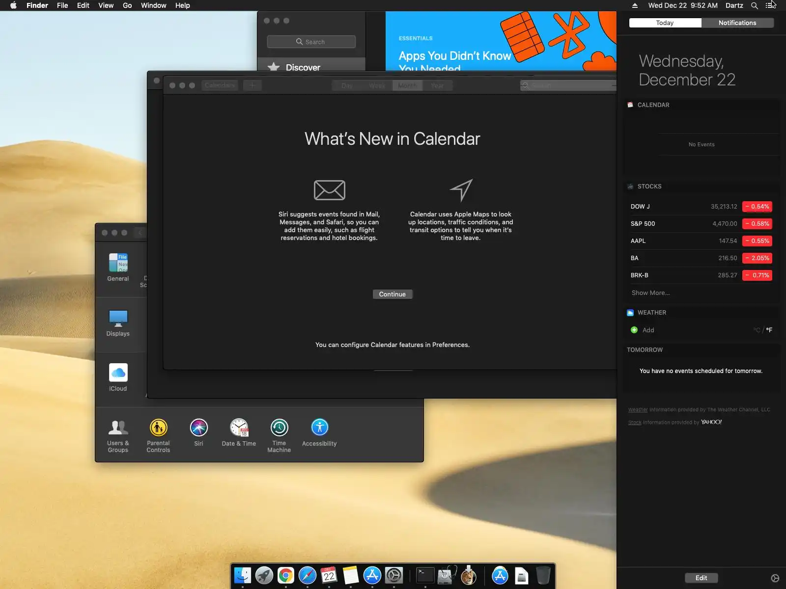Screen dimensions: 786x589
Task: Open Finder from the Dock
Action: (x=242, y=575)
